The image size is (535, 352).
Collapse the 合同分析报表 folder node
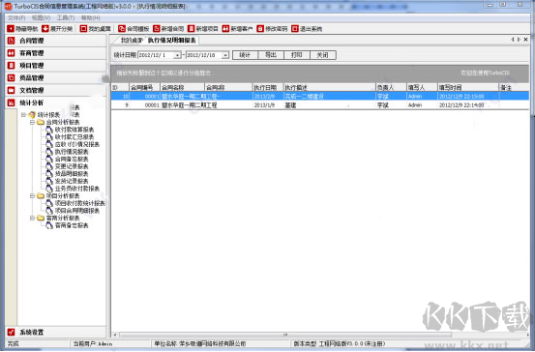tap(32, 122)
